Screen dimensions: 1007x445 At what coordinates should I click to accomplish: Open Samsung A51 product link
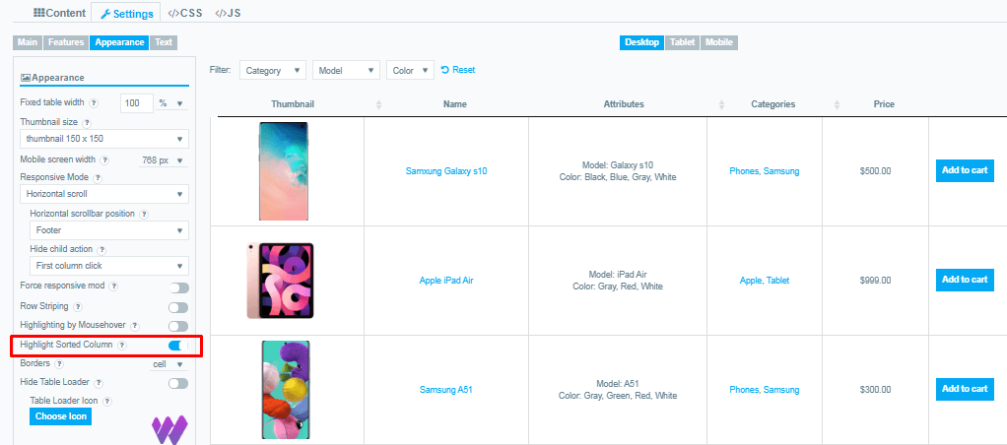pos(446,390)
